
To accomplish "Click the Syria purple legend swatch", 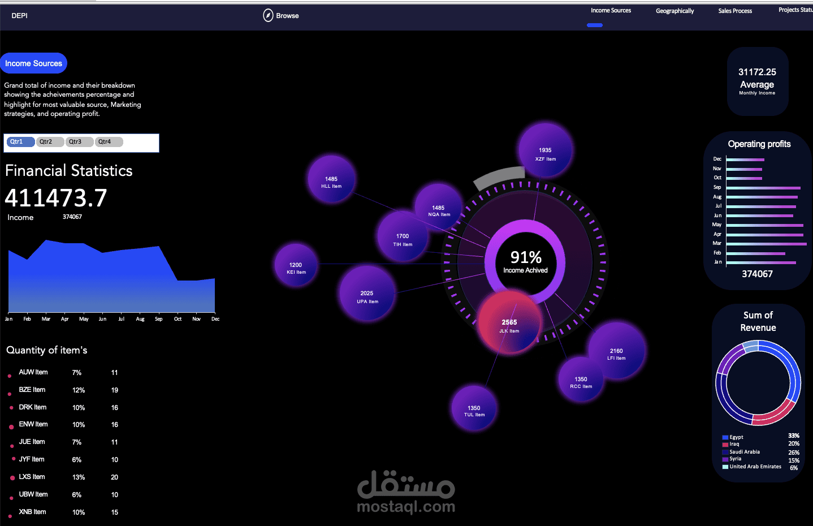I will [x=725, y=459].
